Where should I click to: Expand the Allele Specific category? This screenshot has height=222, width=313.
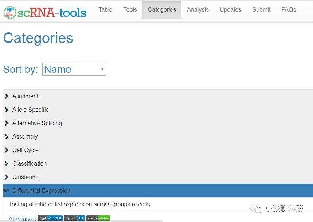[30, 110]
